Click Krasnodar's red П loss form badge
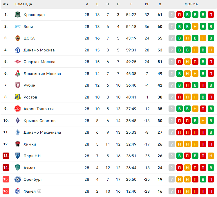Viewport: 217px width, 197px height. tap(180, 15)
